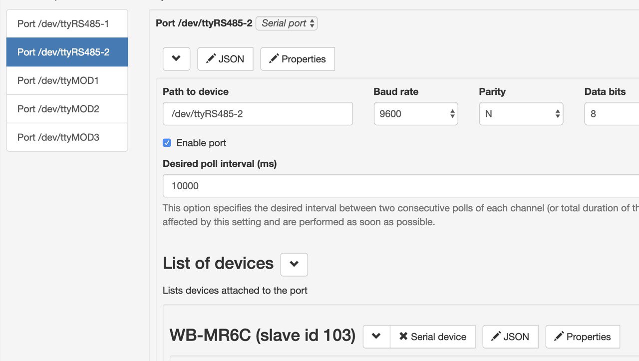Collapse the List of devices section

[x=294, y=265]
